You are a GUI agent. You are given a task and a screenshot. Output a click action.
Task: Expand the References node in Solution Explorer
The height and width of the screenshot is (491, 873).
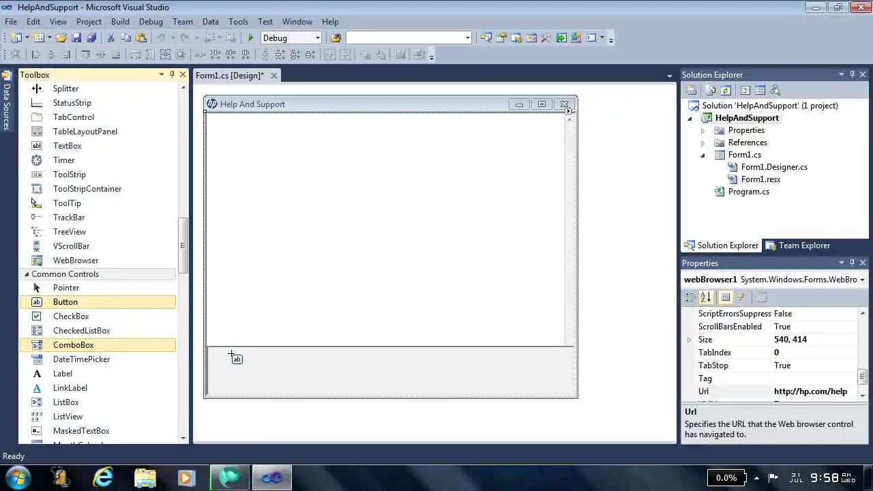[x=702, y=143]
